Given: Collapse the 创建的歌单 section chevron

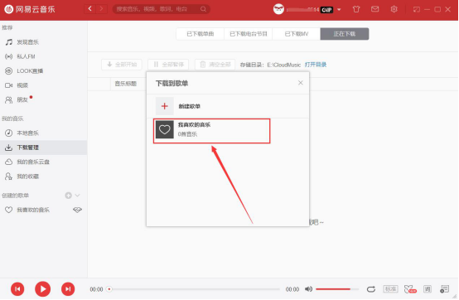Looking at the screenshot, I should click(78, 196).
